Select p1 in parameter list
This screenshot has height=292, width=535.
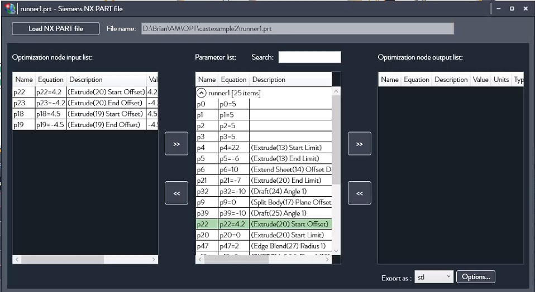264,115
